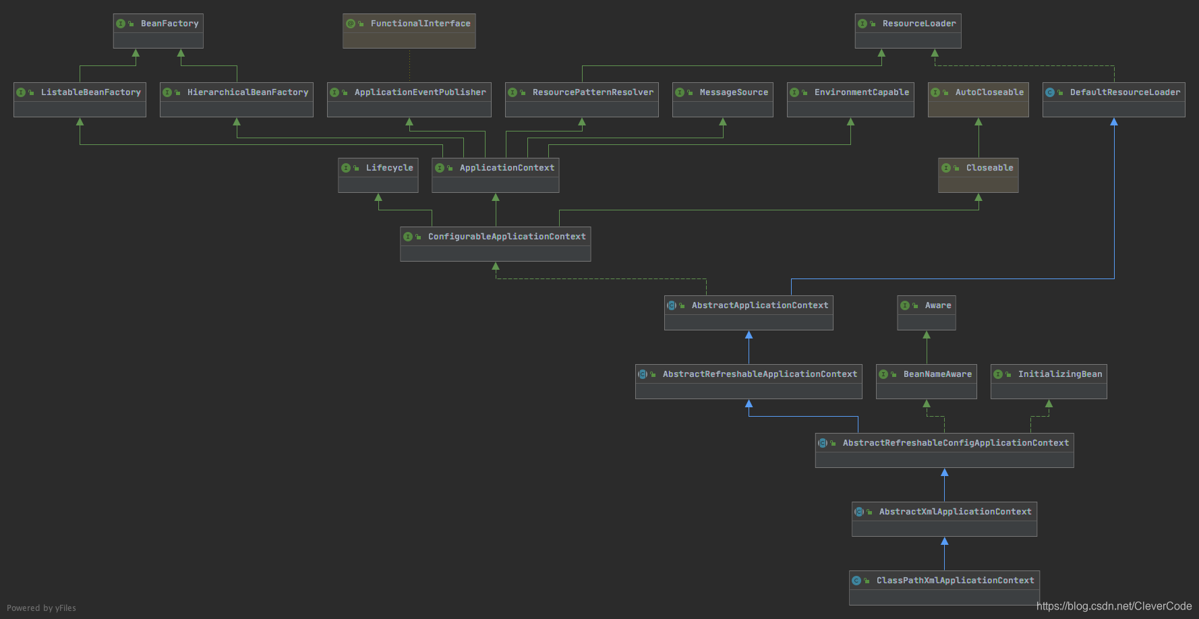This screenshot has height=619, width=1199.
Task: Select the AutoCloseable node label
Action: coord(989,92)
